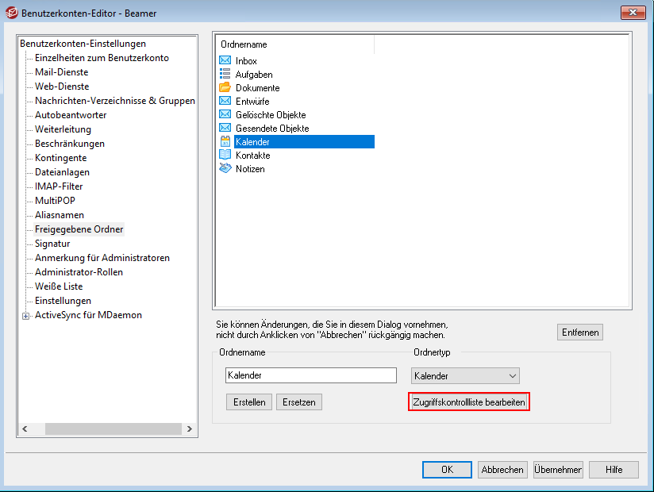This screenshot has width=654, height=492.
Task: Click the Inbox envelope icon
Action: (x=225, y=61)
